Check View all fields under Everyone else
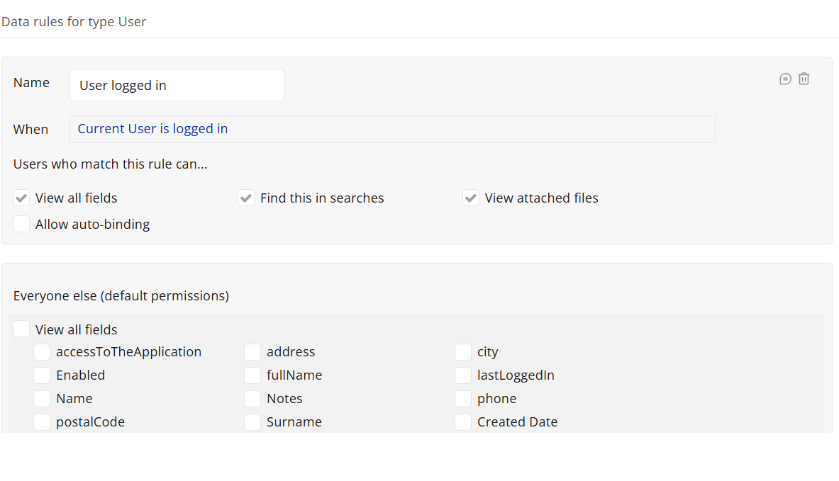The width and height of the screenshot is (839, 481). pos(22,329)
